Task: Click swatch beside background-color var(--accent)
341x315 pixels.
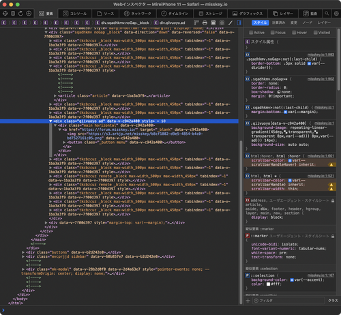Action: coord(292,280)
